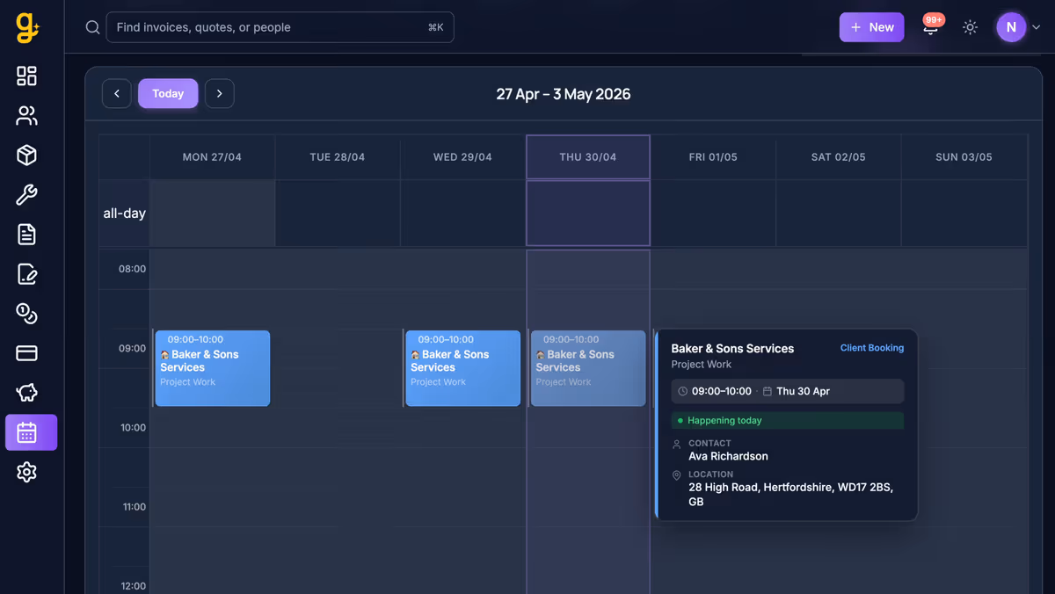Screen dimensions: 1055x594
Task: Open the credit card icon in sidebar
Action: (27, 353)
